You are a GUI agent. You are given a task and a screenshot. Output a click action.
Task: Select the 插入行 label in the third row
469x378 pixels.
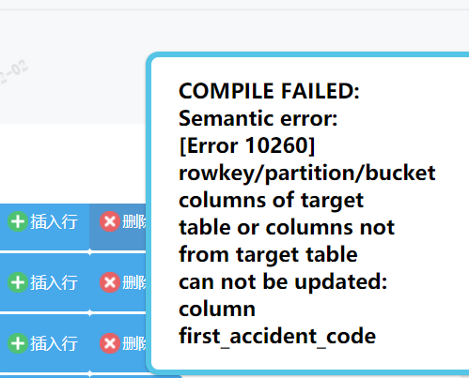(x=54, y=343)
